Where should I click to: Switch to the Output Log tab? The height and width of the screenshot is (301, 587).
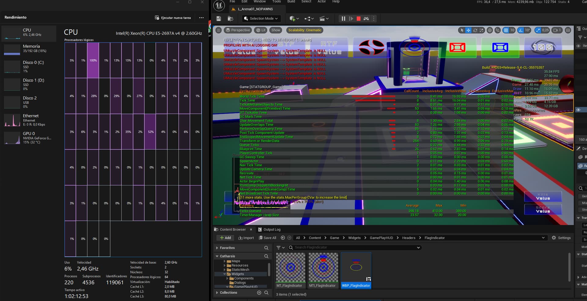point(269,229)
